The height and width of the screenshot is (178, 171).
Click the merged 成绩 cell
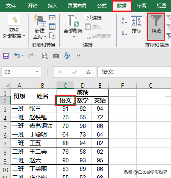click(83, 92)
